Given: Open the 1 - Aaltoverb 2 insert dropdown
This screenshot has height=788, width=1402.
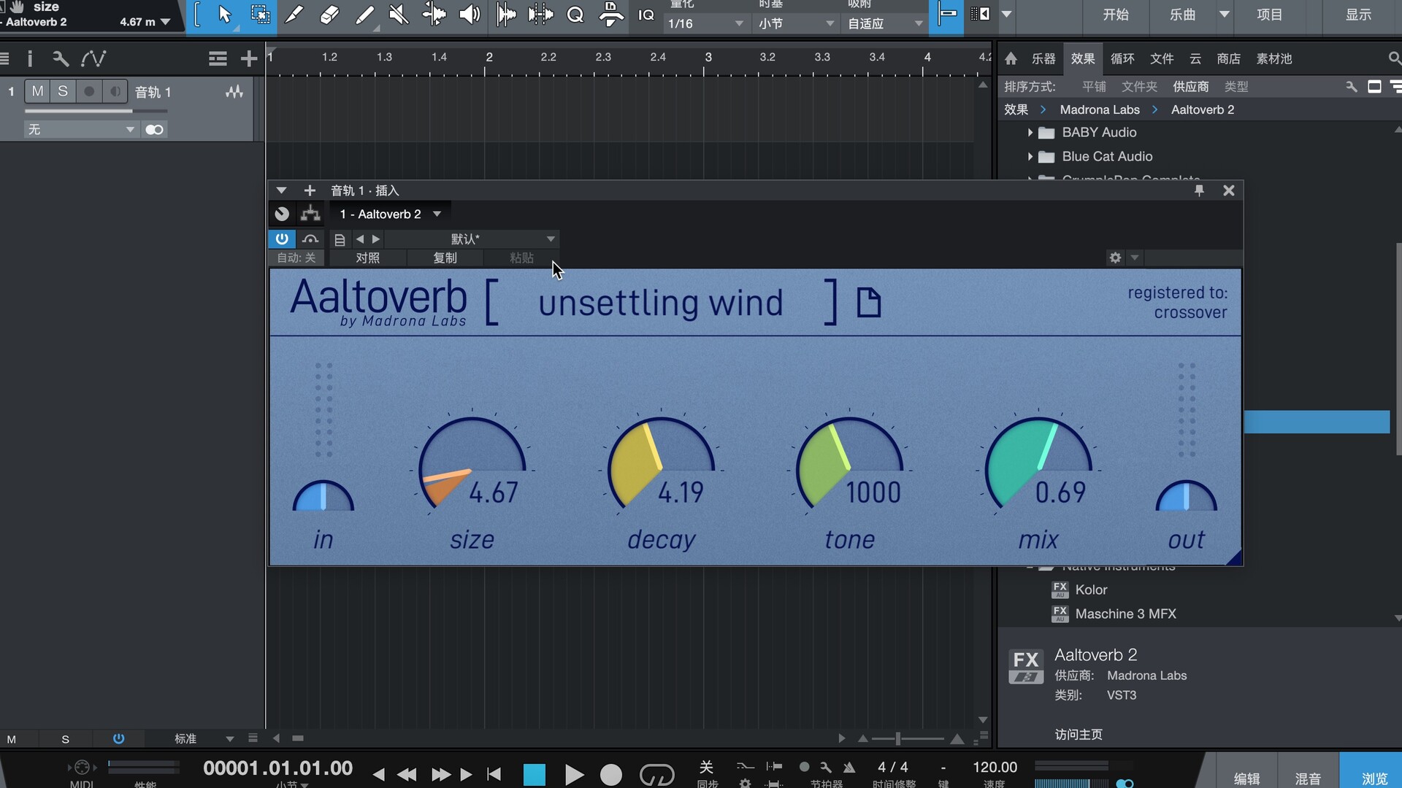Looking at the screenshot, I should pos(390,214).
